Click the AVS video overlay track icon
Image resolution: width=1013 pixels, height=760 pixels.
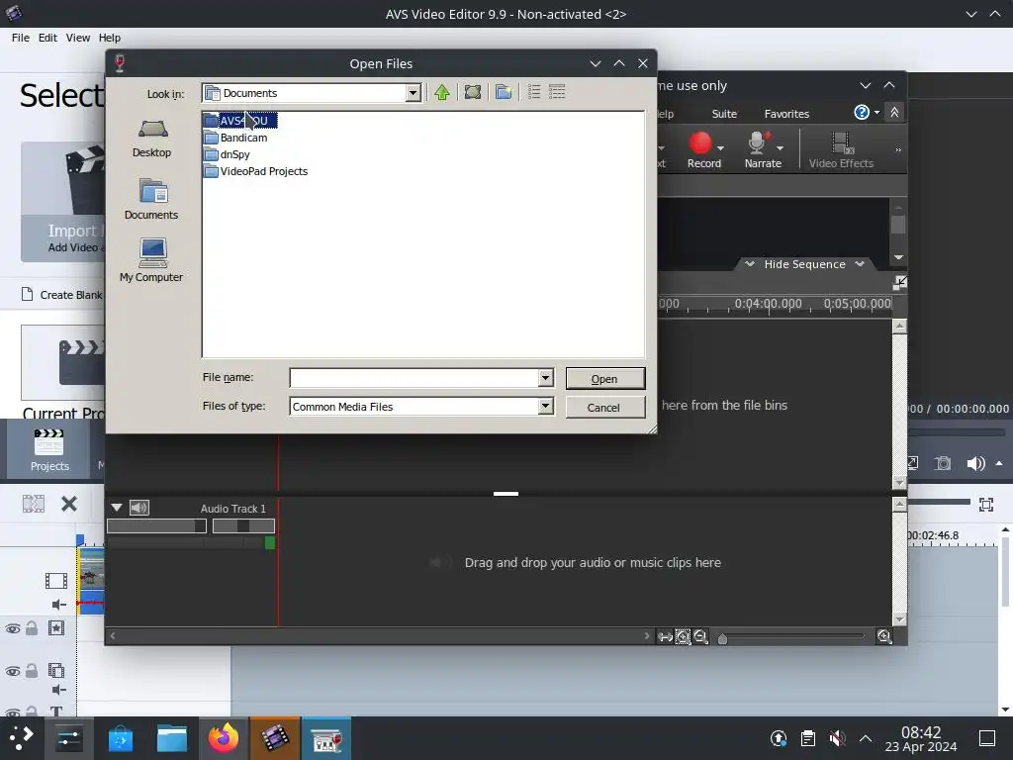pyautogui.click(x=56, y=670)
